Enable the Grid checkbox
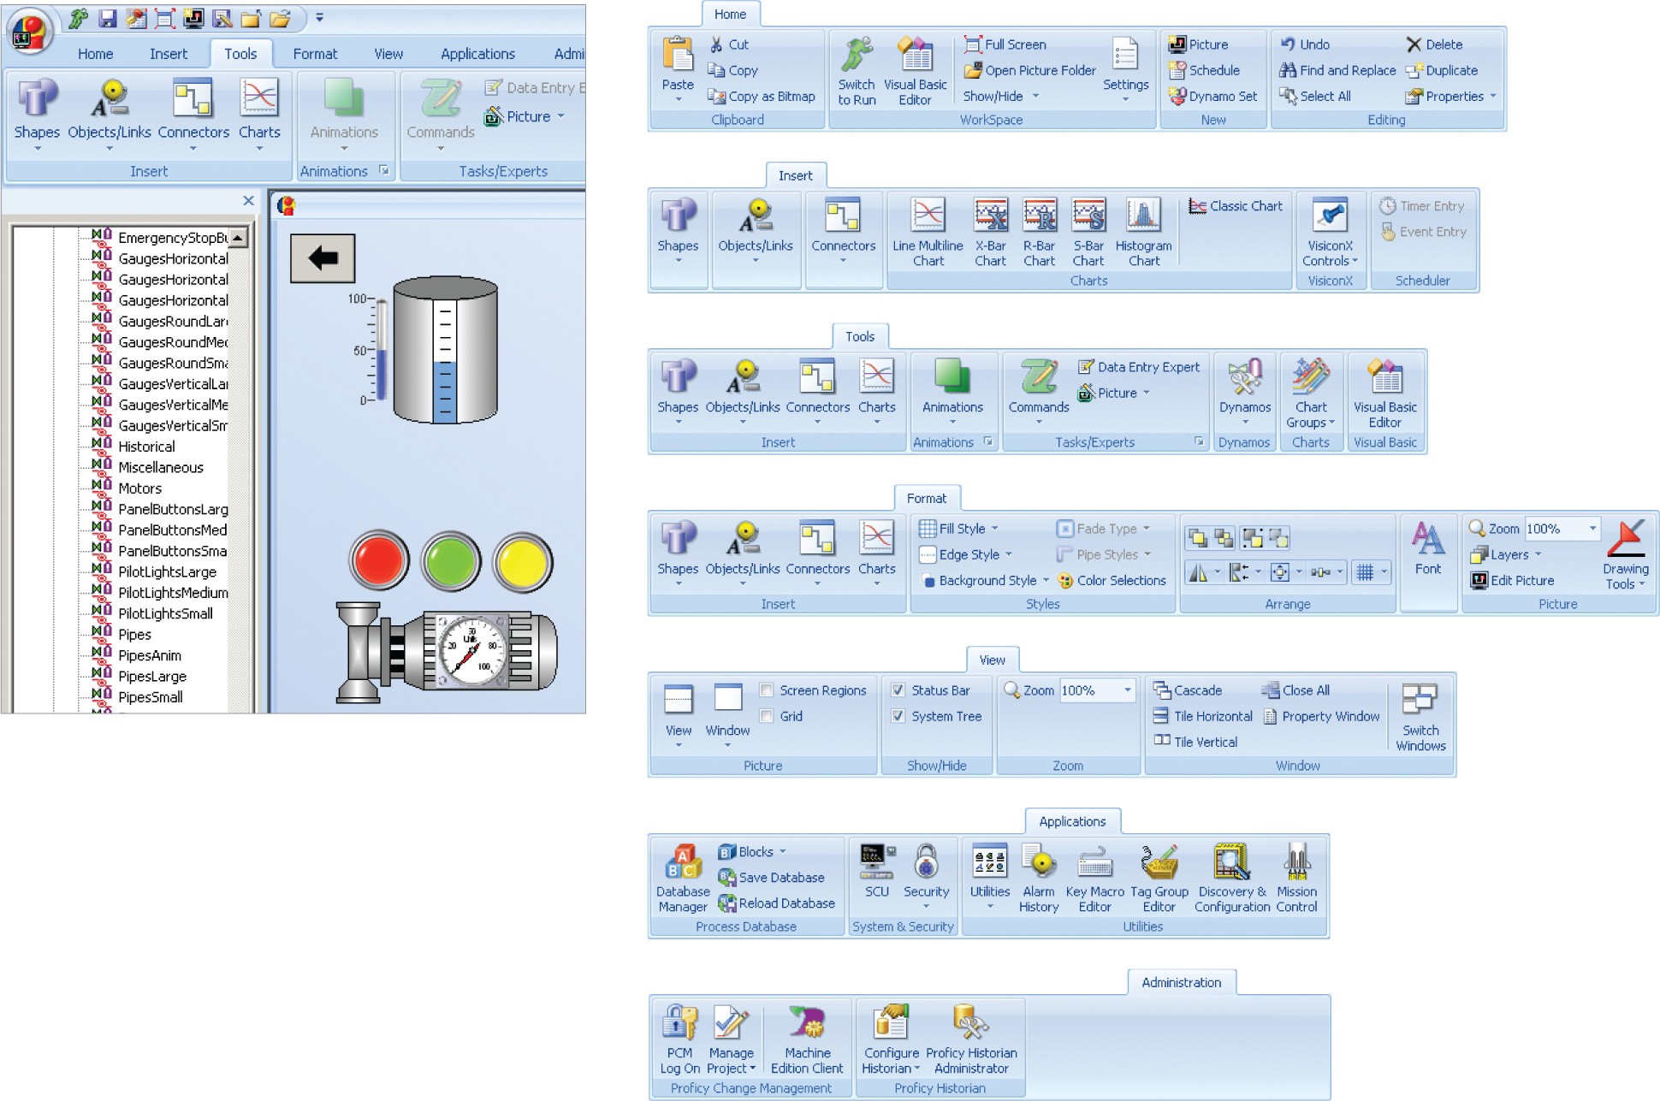 click(767, 716)
